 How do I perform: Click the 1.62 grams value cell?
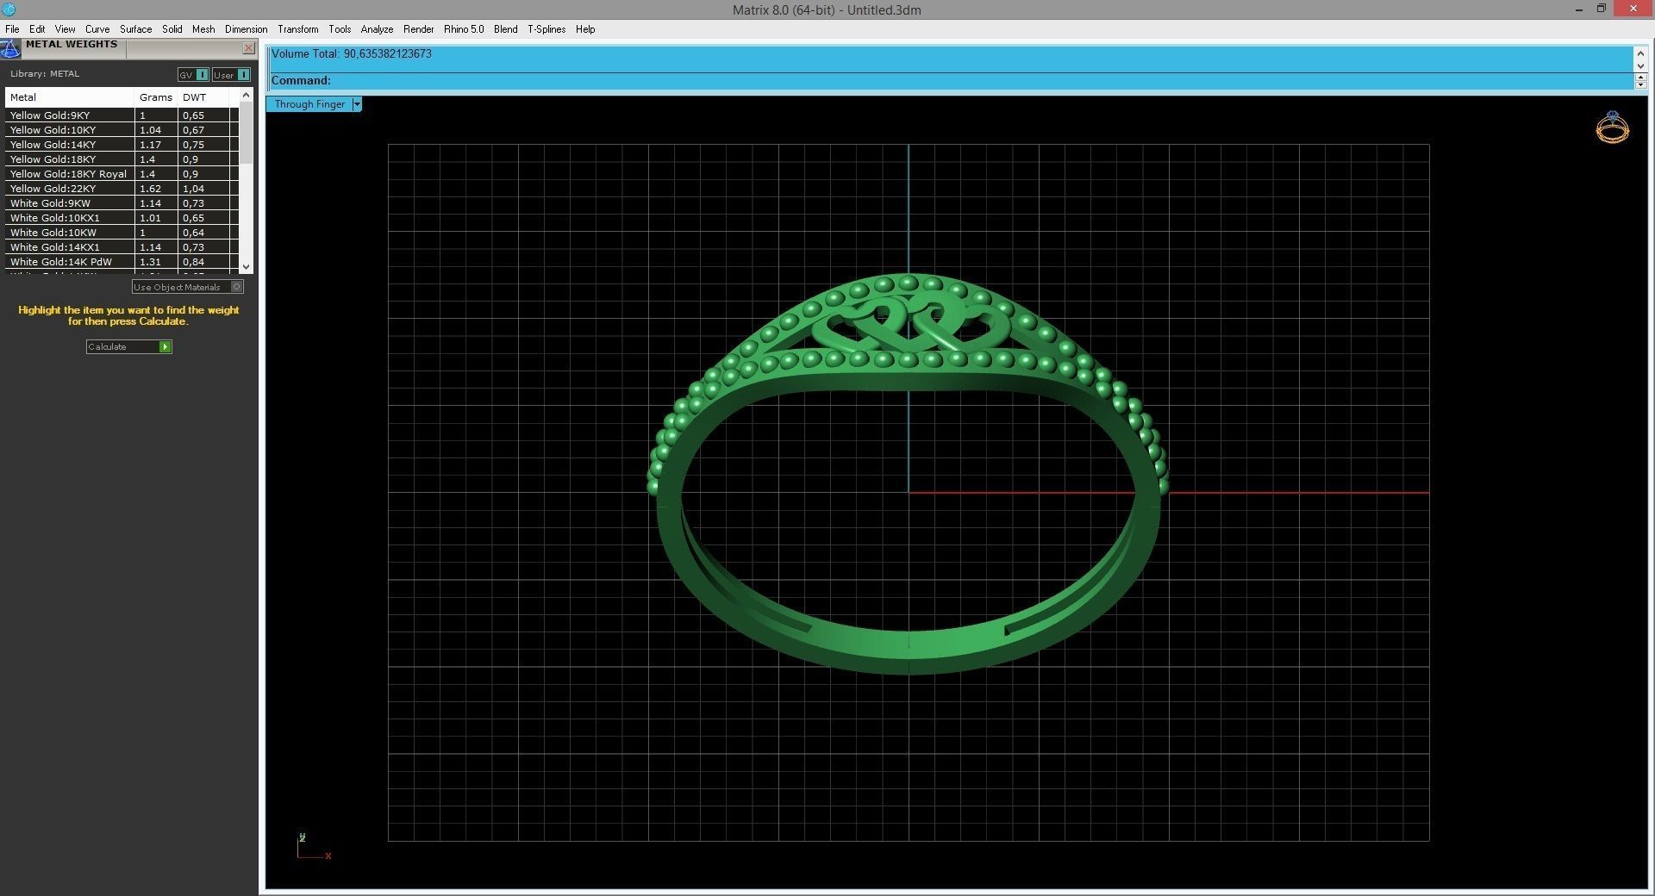click(x=156, y=189)
